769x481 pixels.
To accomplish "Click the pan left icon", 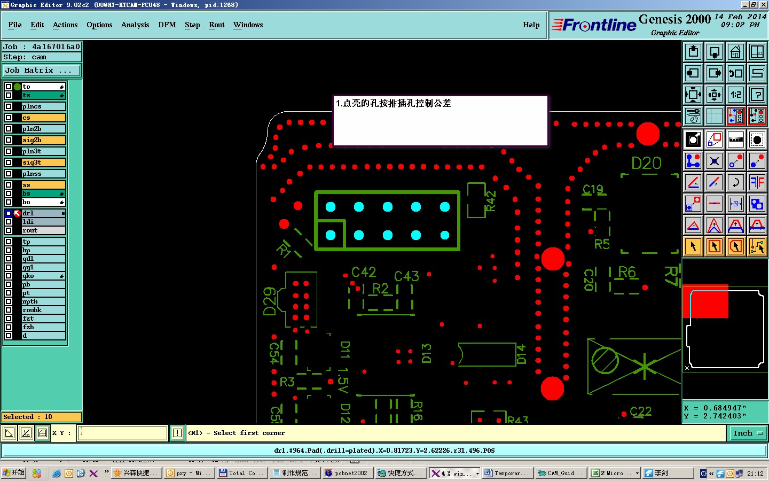I will (693, 73).
